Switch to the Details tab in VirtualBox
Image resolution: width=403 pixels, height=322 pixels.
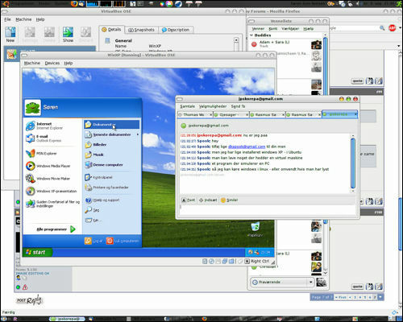click(111, 30)
